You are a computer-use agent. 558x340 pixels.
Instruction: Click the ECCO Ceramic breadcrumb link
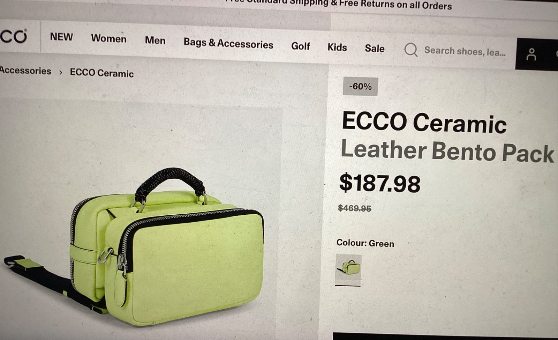point(102,73)
